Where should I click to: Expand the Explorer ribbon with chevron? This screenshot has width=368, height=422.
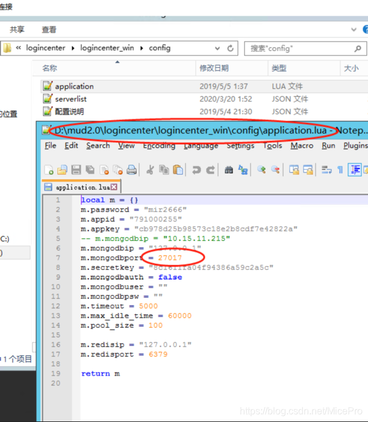354,30
